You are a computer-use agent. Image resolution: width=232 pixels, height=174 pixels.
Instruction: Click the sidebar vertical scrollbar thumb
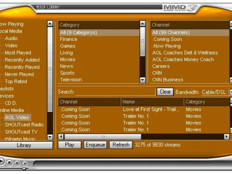50,69
